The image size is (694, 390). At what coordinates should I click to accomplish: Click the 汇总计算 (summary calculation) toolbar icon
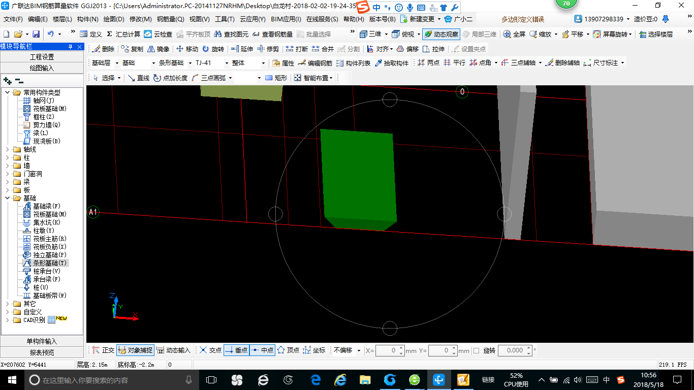[x=123, y=34]
